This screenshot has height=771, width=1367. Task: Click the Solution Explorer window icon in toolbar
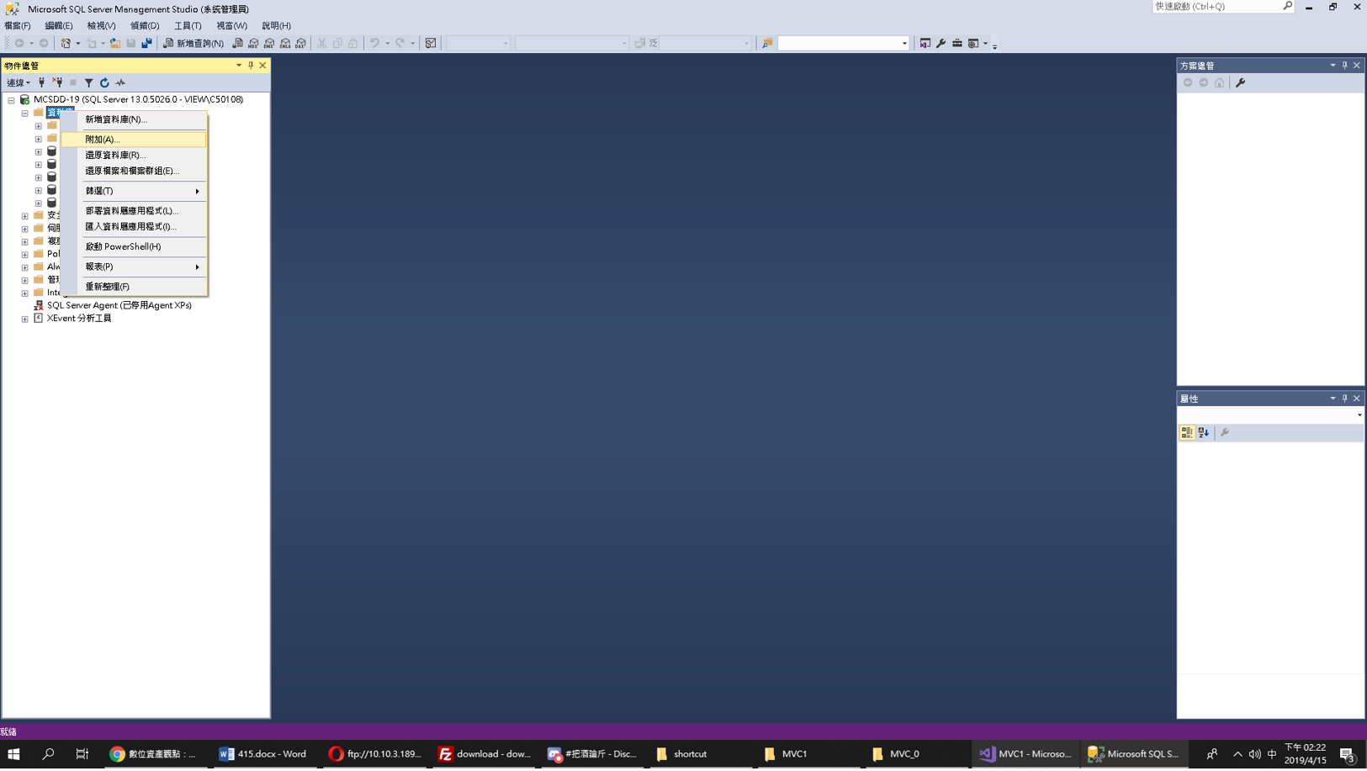click(925, 43)
